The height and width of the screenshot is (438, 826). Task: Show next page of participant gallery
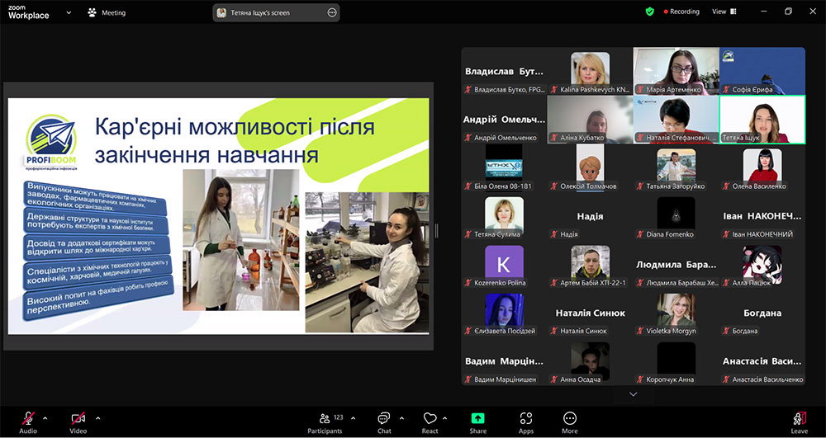pos(634,394)
